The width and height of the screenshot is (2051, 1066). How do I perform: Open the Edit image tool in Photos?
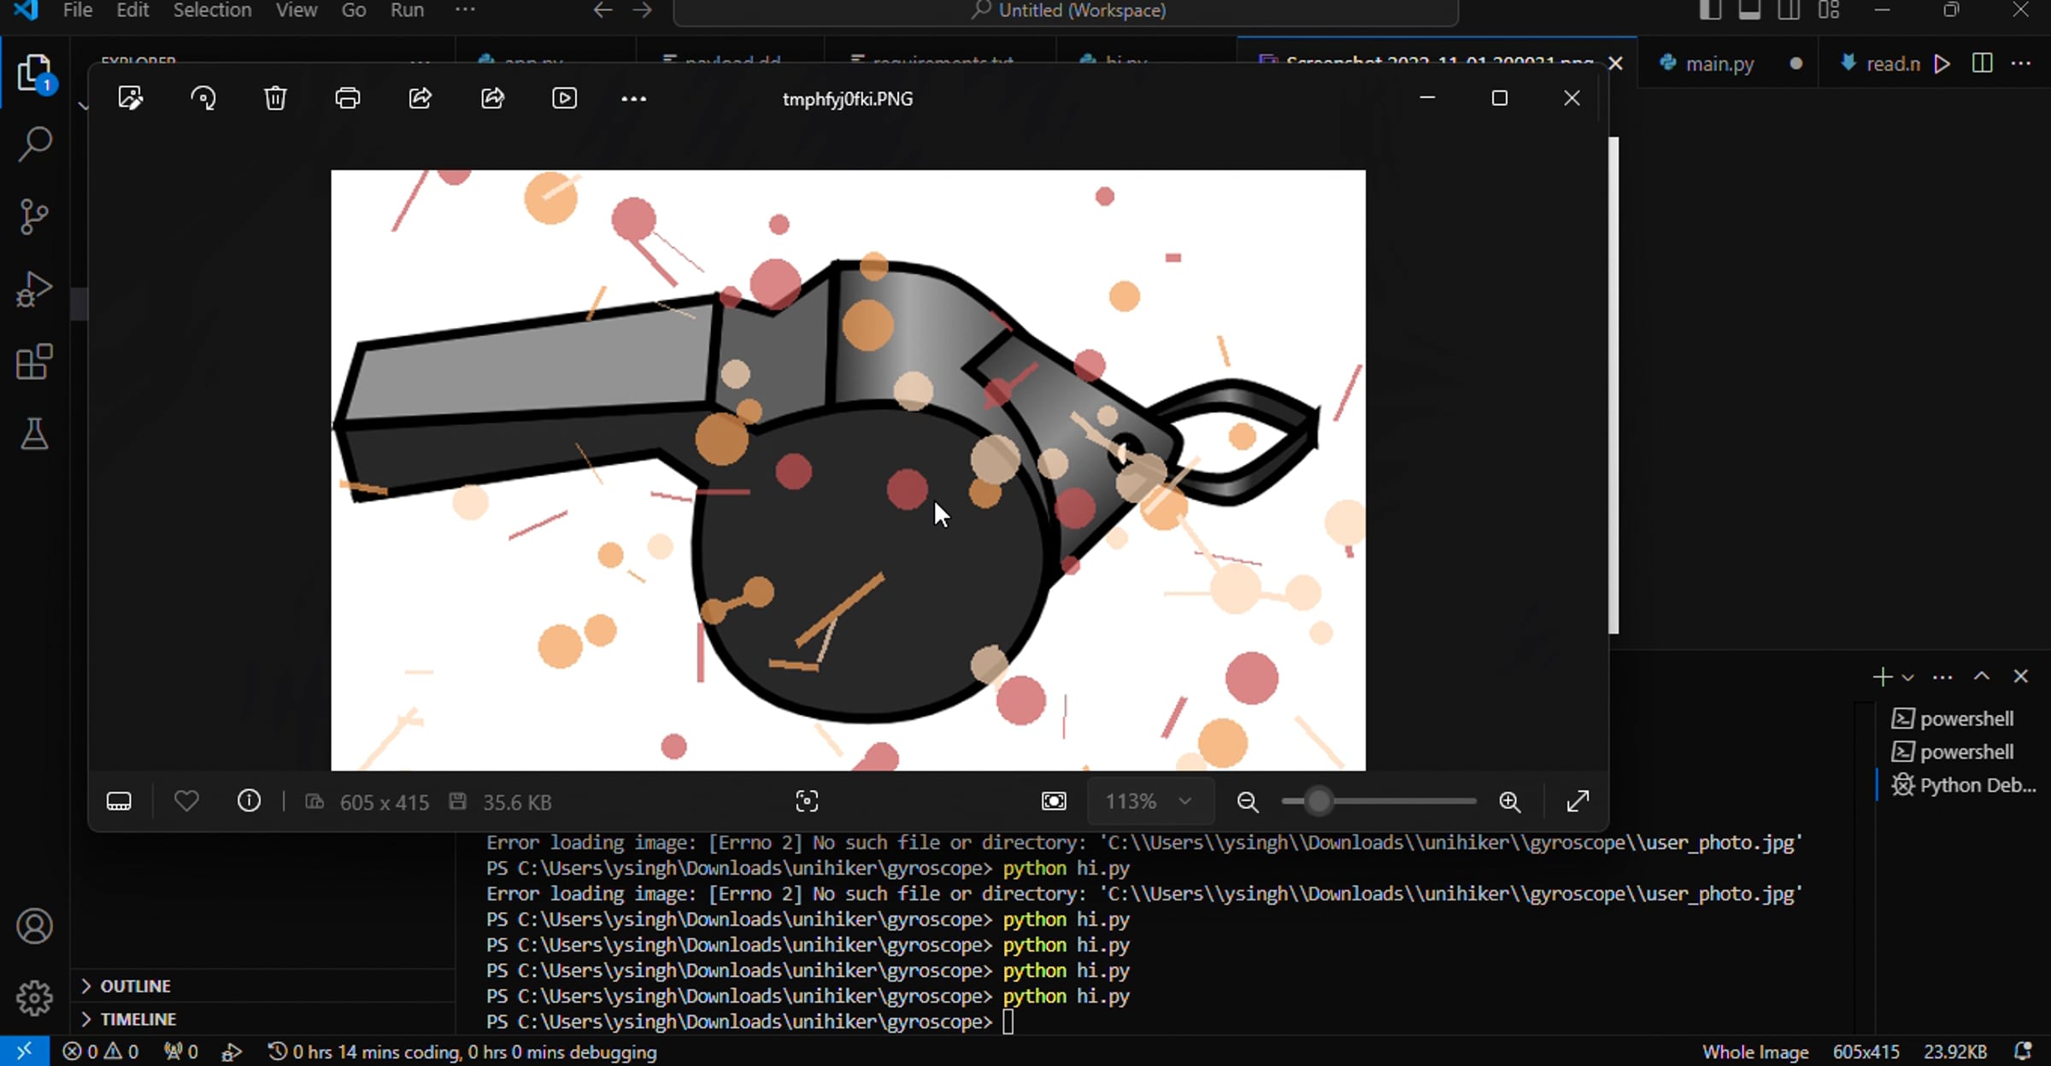point(131,98)
